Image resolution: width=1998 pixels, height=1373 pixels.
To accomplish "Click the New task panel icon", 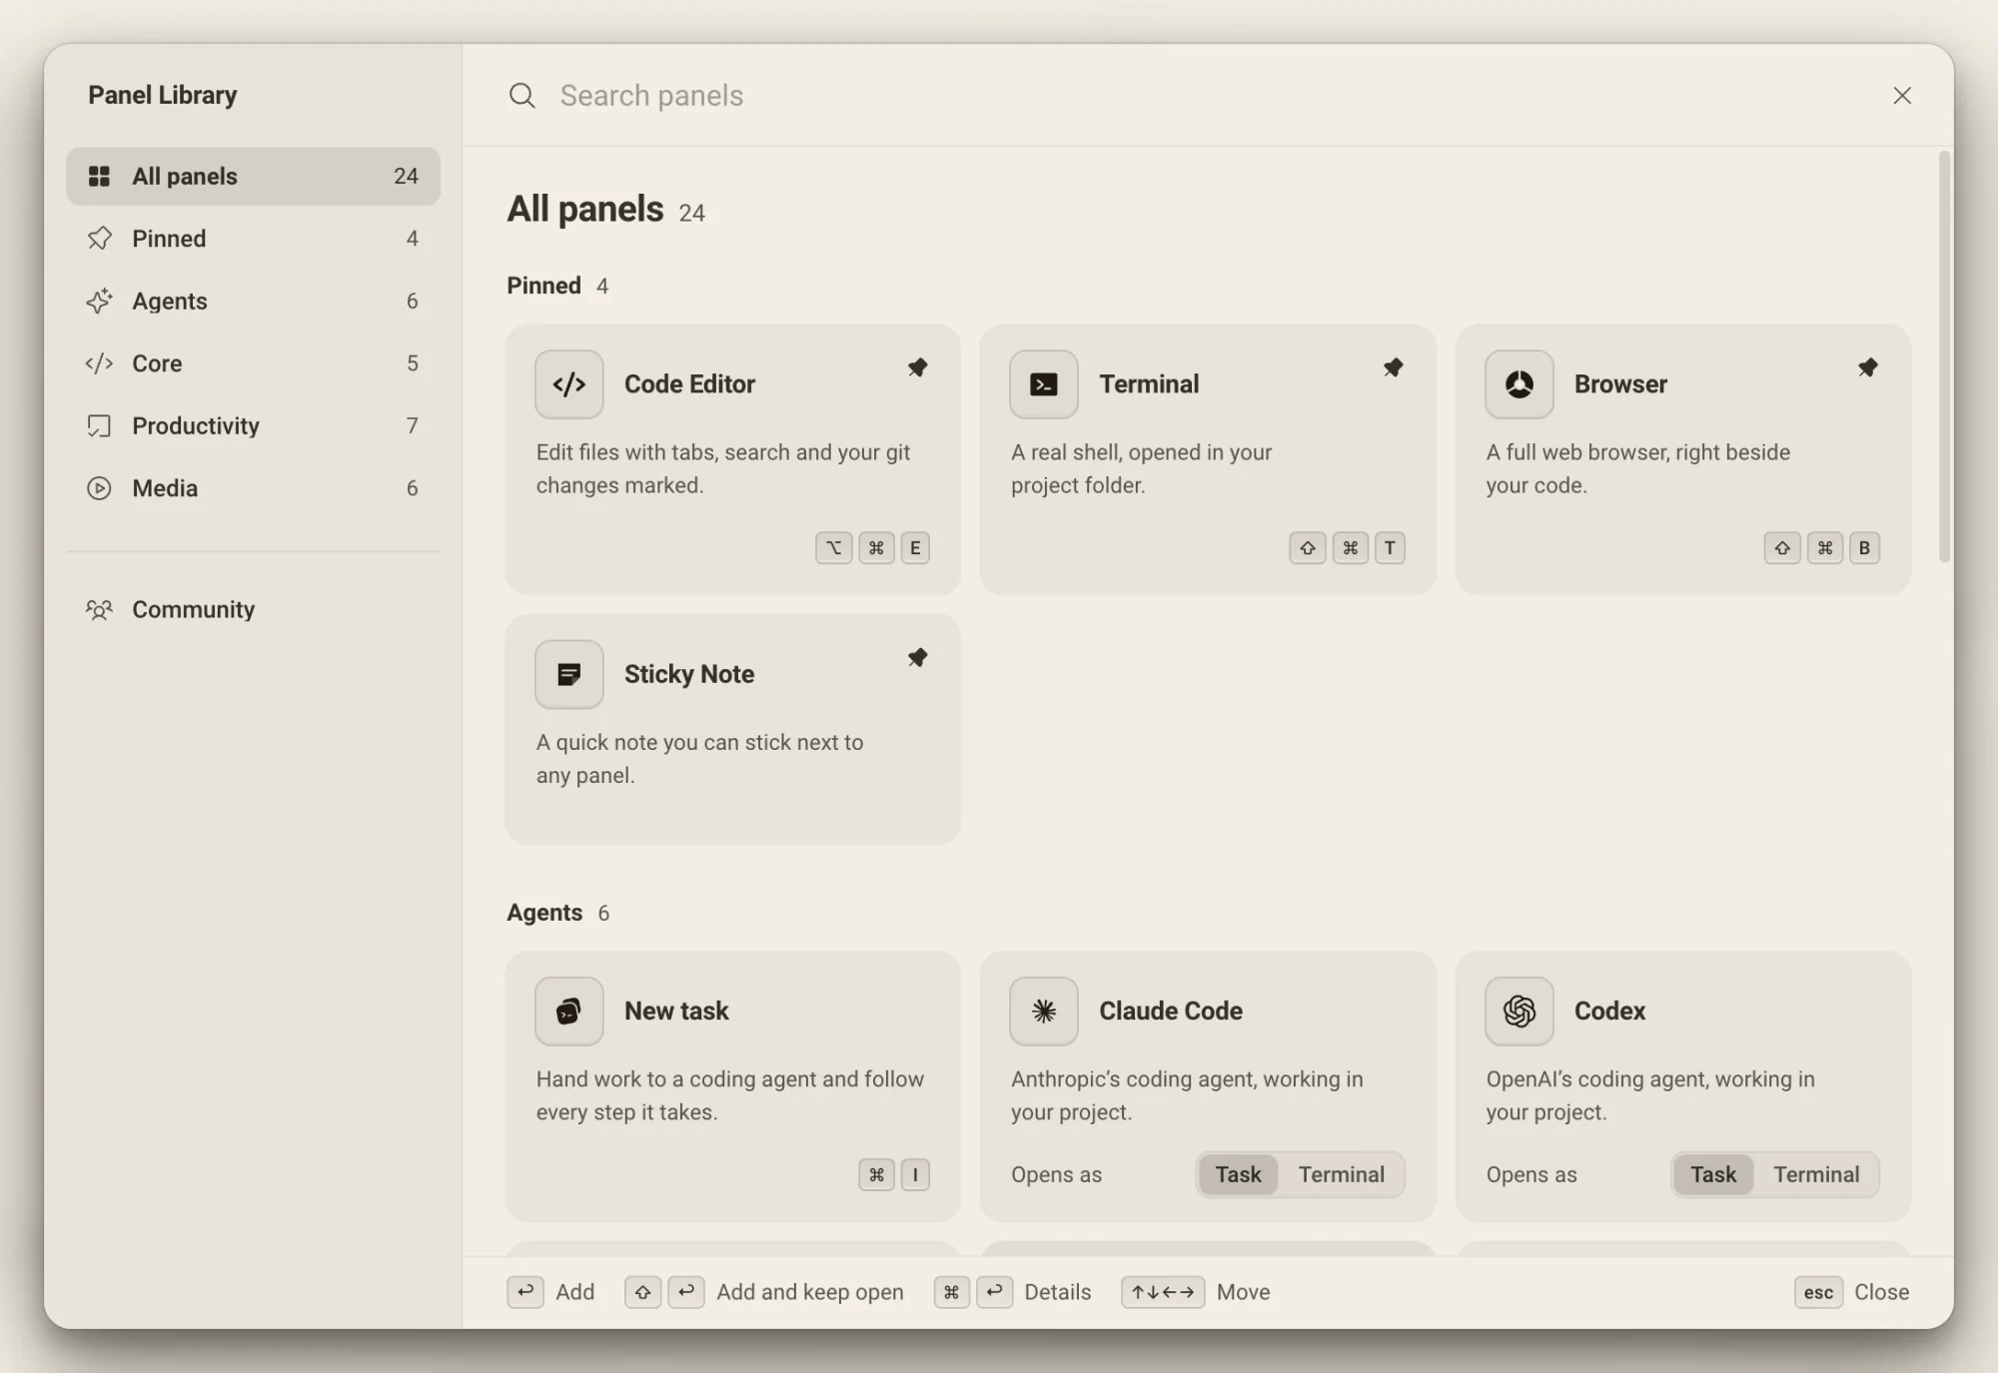I will pos(568,1012).
